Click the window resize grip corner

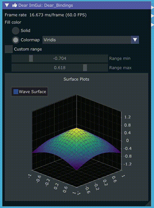click(x=148, y=204)
